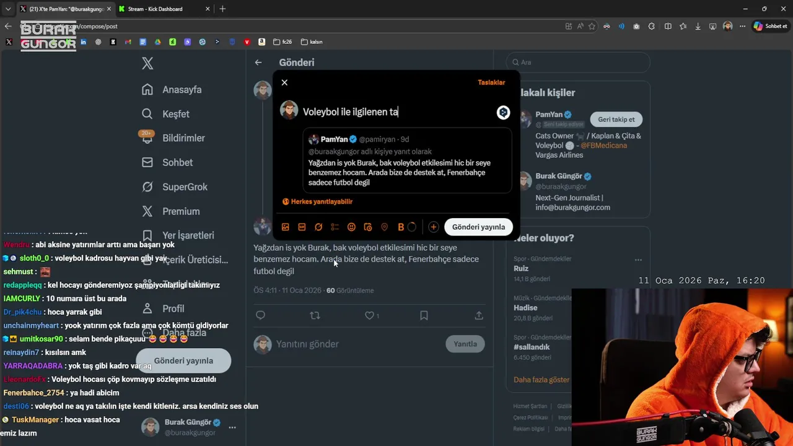Screen dimensions: 793x446
Task: Schedule the post with calendar icon
Action: click(367, 227)
